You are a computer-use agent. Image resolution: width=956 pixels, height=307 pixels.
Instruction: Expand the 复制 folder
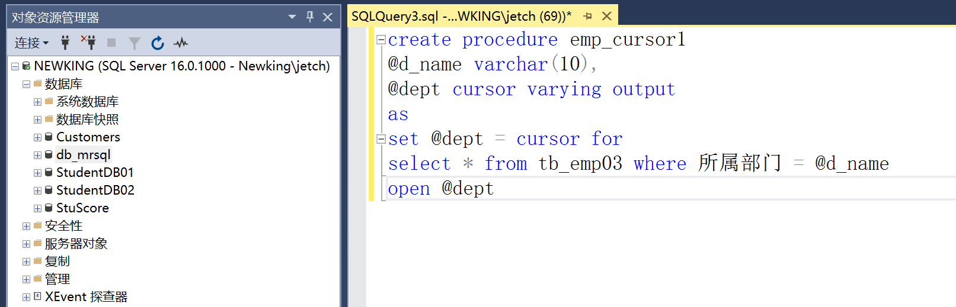(x=26, y=261)
